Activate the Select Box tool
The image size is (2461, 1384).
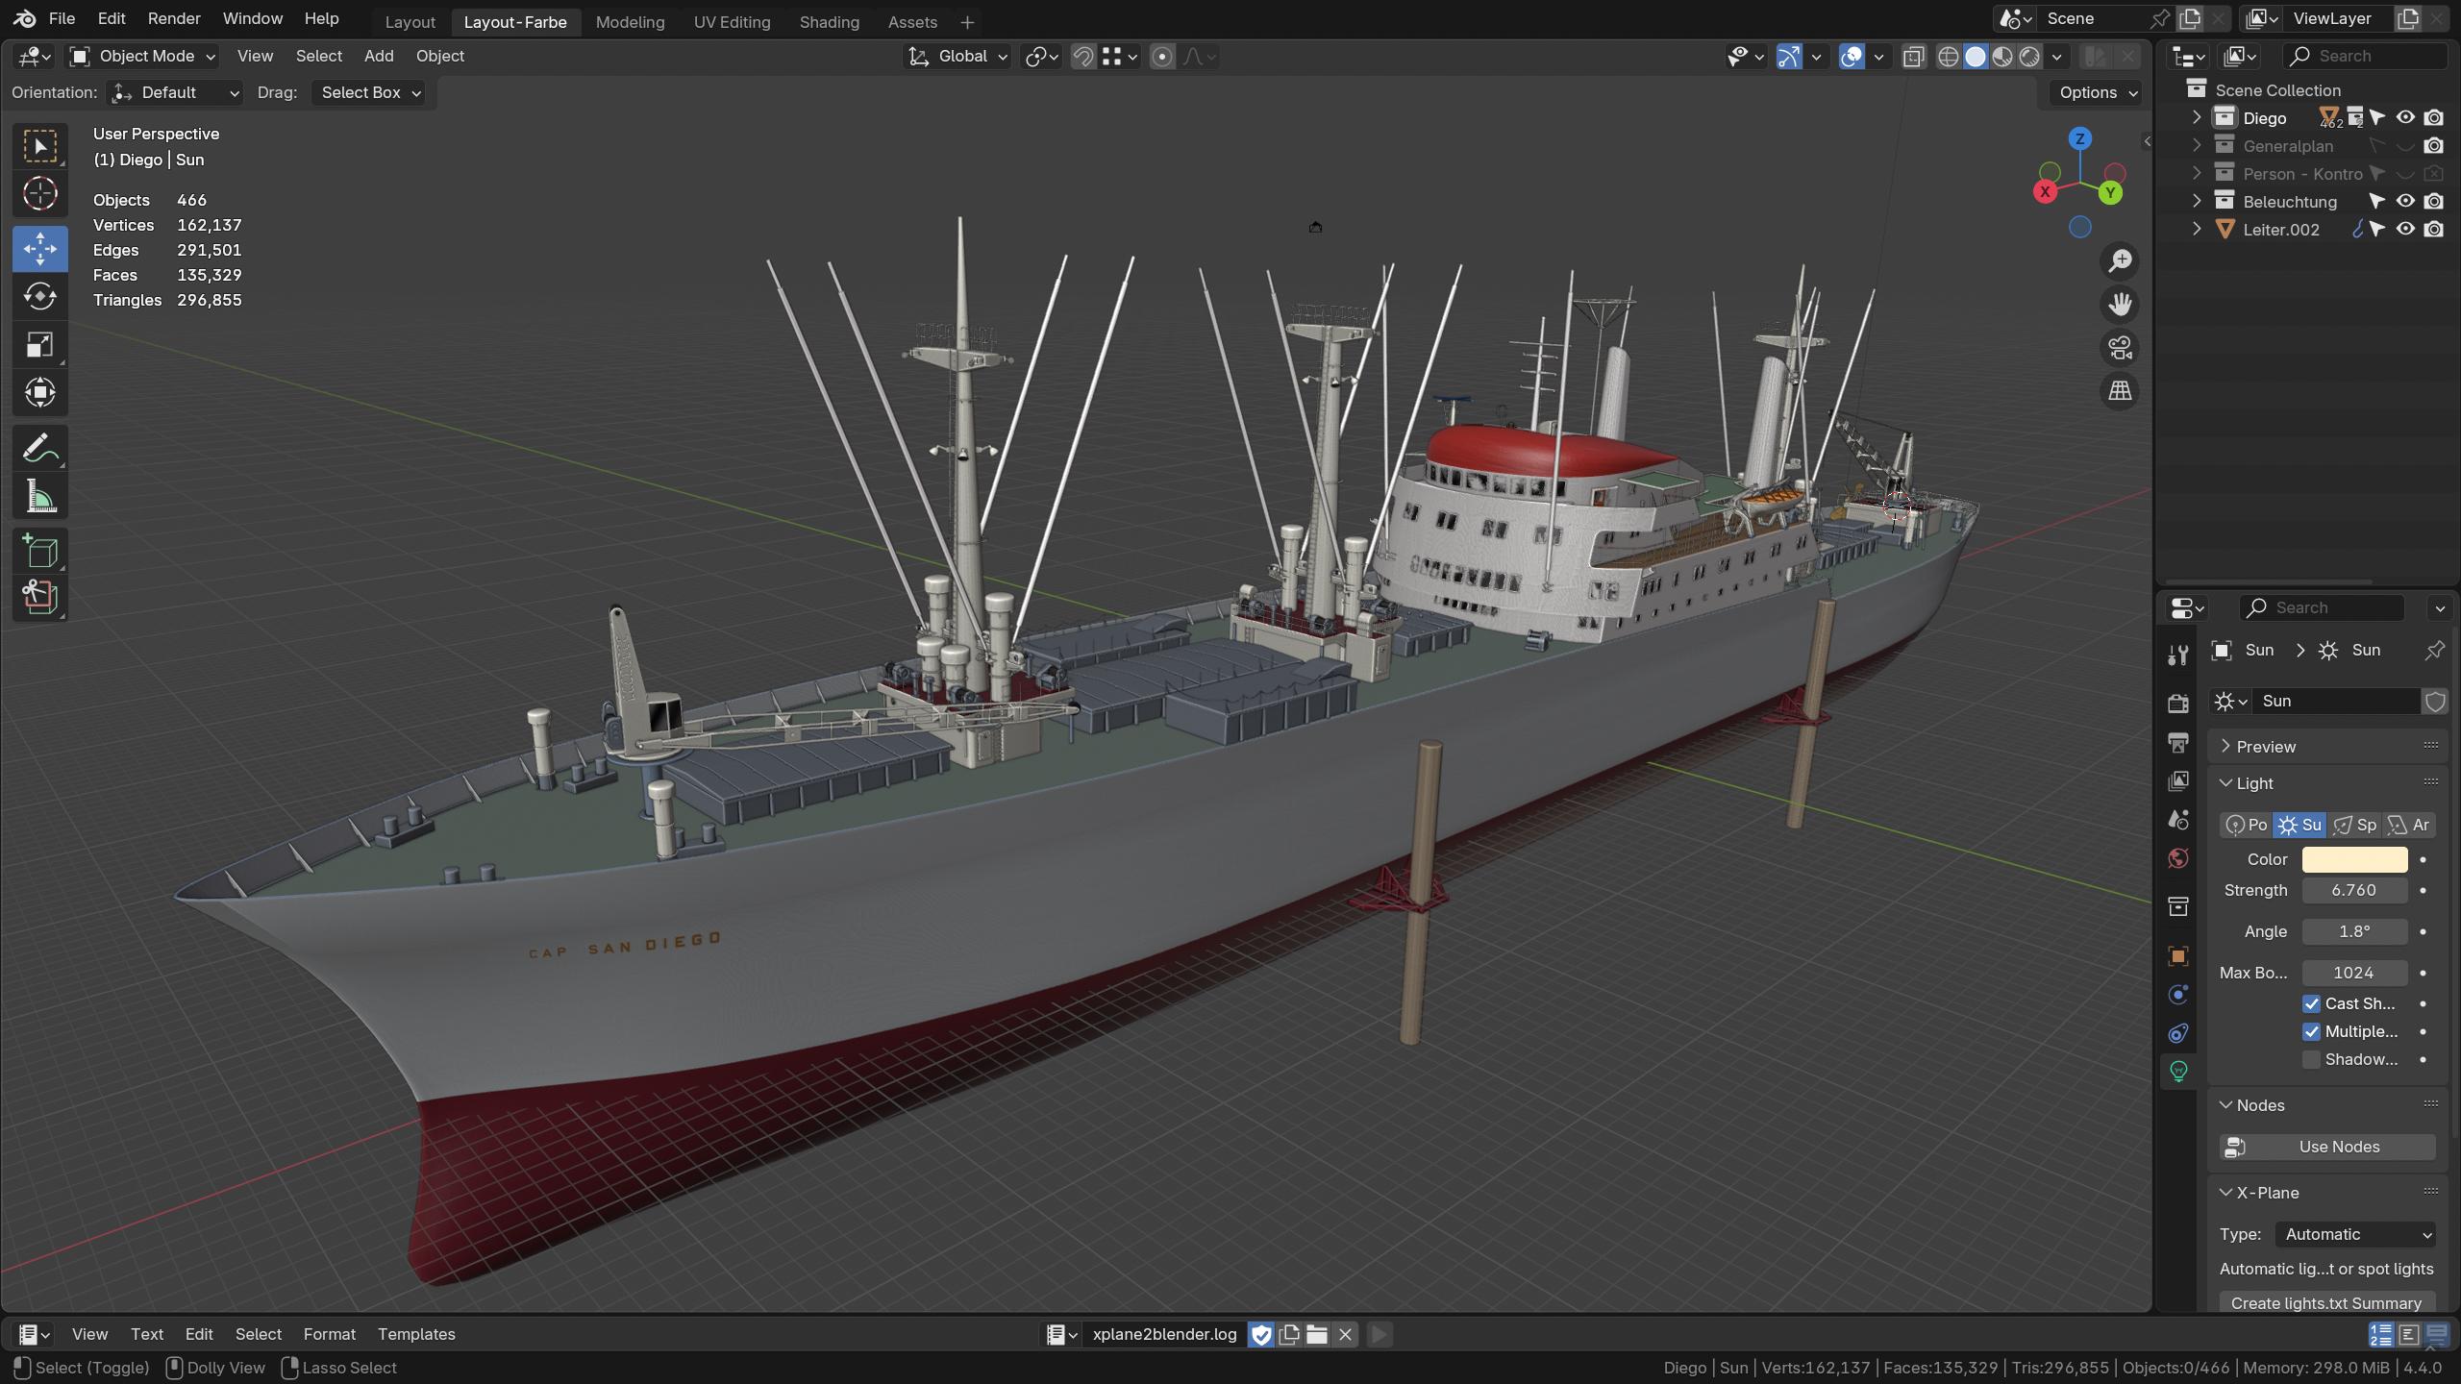pyautogui.click(x=39, y=146)
